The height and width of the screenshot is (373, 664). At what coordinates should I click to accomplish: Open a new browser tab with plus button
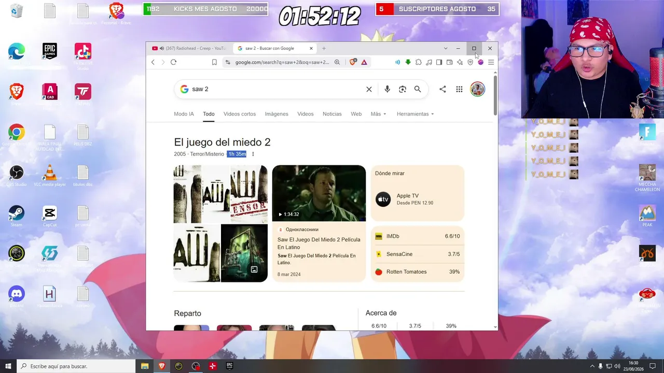[x=324, y=48]
